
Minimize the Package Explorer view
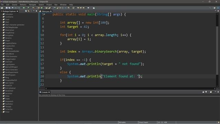[34, 11]
